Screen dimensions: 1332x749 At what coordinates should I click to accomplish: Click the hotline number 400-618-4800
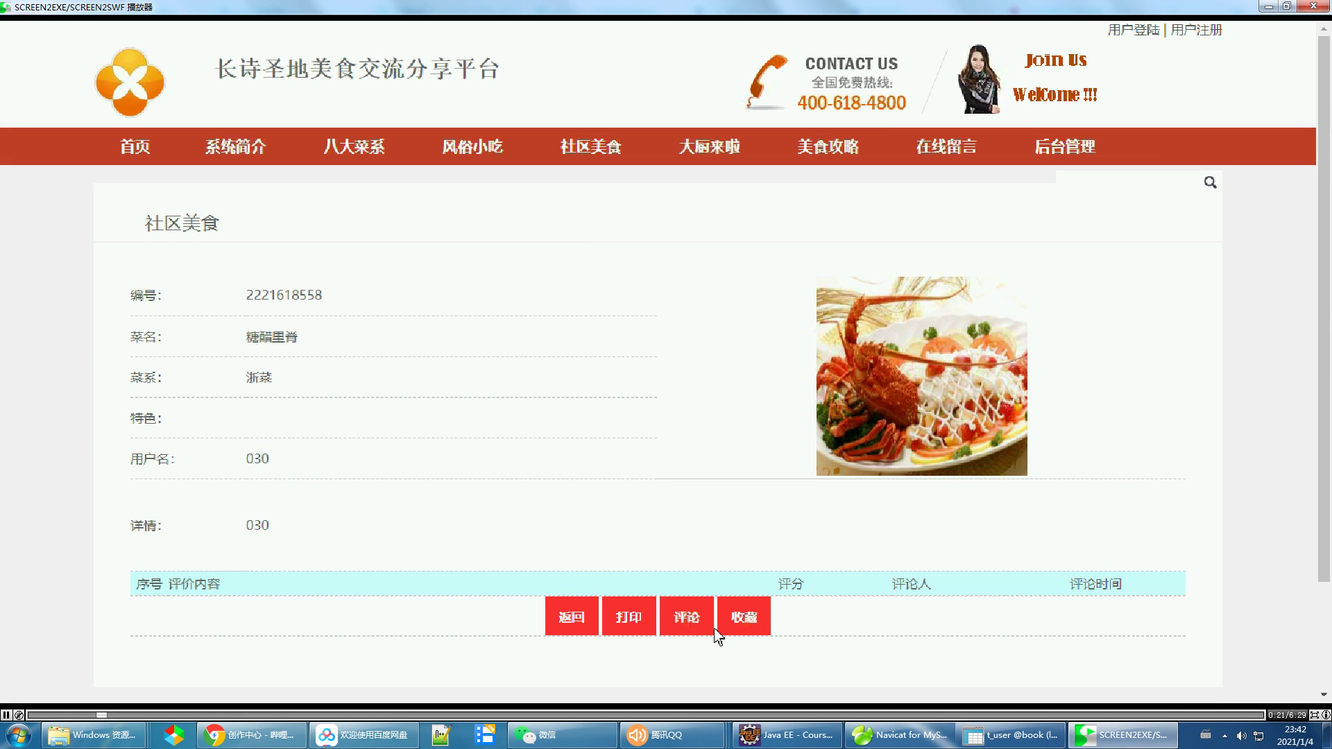[x=851, y=103]
